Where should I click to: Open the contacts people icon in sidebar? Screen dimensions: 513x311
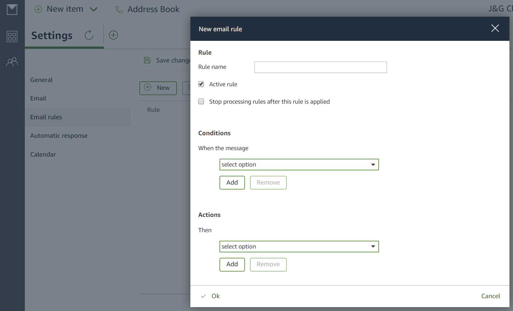(x=12, y=62)
